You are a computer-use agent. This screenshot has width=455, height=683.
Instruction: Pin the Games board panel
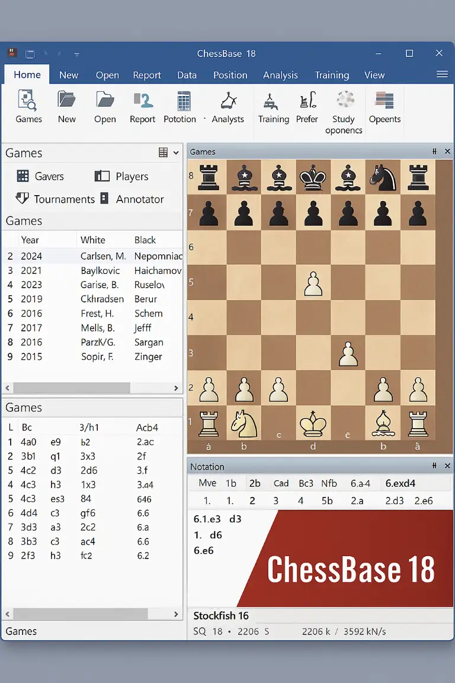click(434, 152)
